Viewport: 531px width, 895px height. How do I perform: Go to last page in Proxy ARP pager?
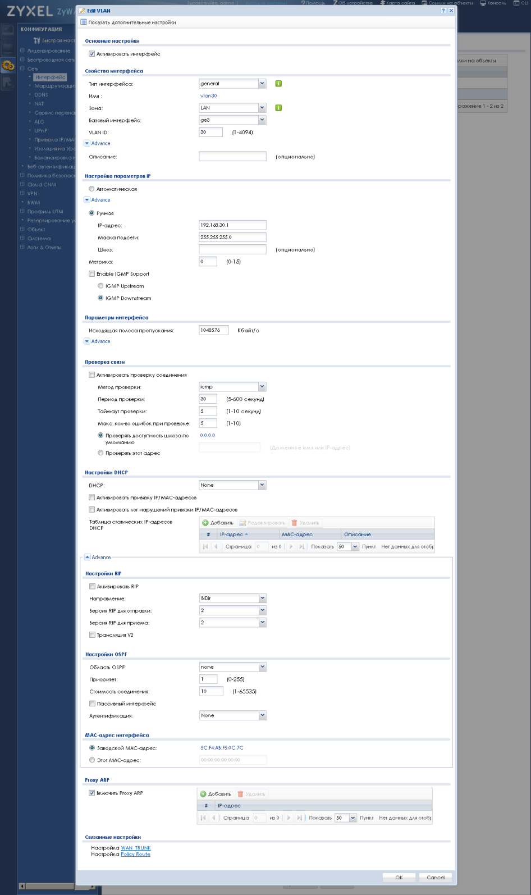pos(299,818)
